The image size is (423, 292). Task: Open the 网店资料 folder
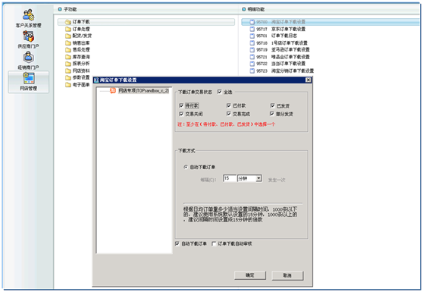[x=77, y=71]
